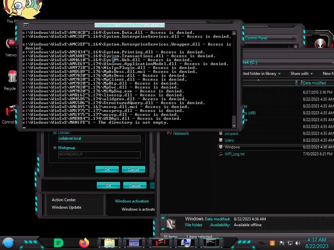This screenshot has width=334, height=250.
Task: Click the Windows folder icon in file list
Action: click(x=221, y=147)
